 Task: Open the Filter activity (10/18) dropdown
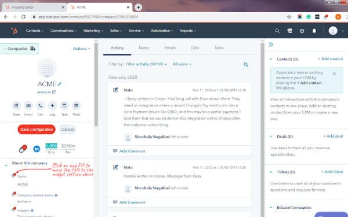146,64
